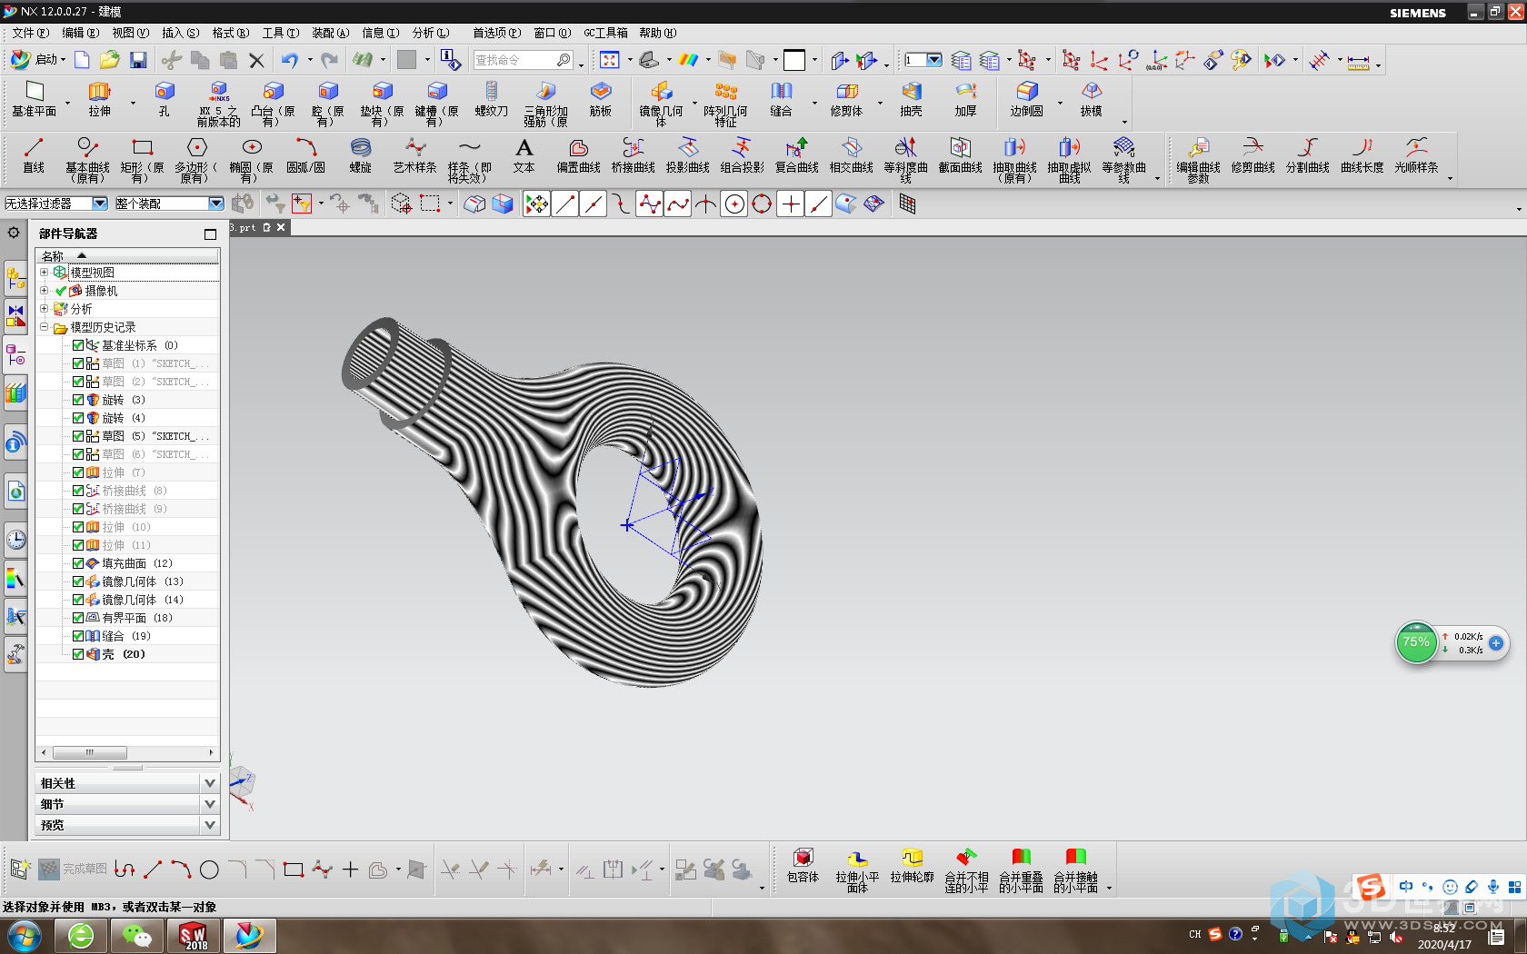1527x954 pixels.
Task: Expand the 细节 panel section
Action: 210,804
